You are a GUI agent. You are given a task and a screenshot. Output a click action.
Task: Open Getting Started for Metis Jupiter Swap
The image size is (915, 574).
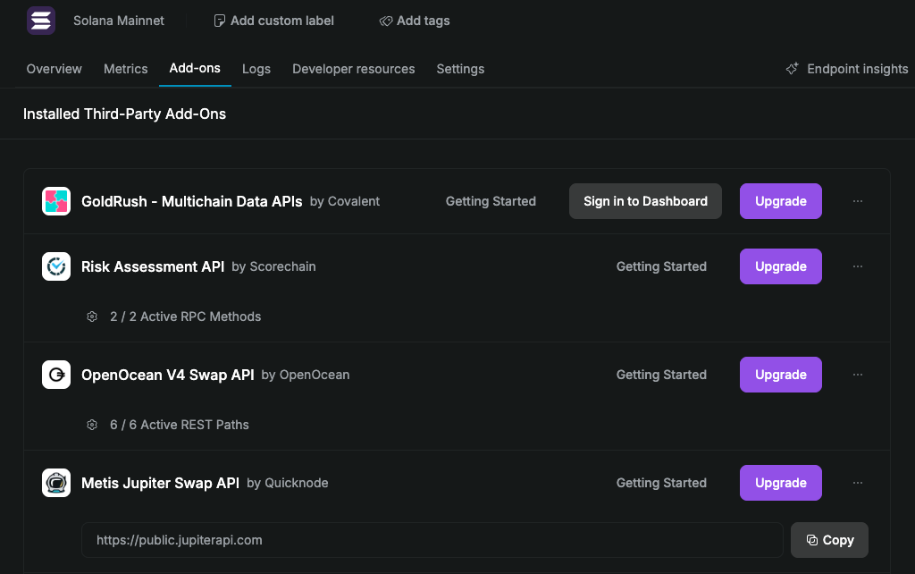(661, 483)
